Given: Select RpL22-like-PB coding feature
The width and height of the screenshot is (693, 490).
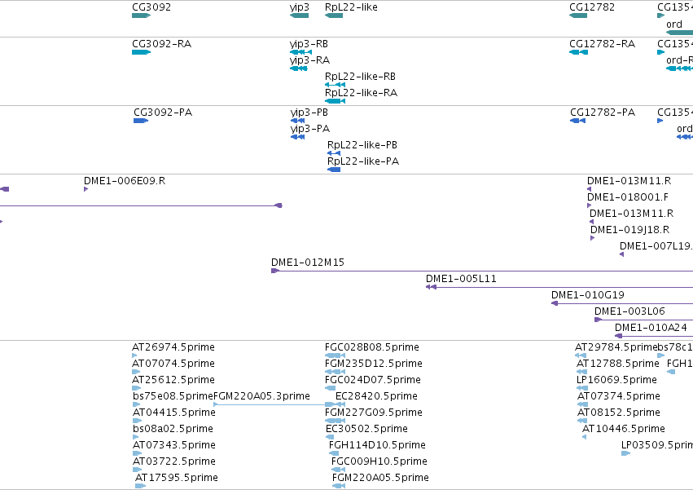Looking at the screenshot, I should [x=362, y=145].
